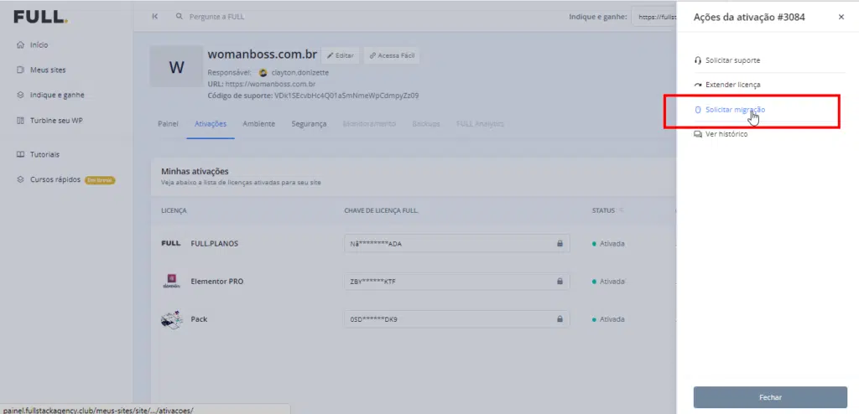Click the FULL logo in sidebar
The width and height of the screenshot is (859, 414).
pos(40,17)
